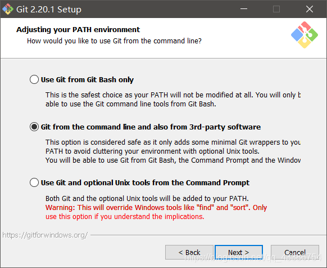Click the Git icon in the title bar
The height and width of the screenshot is (268, 327).
[8, 9]
